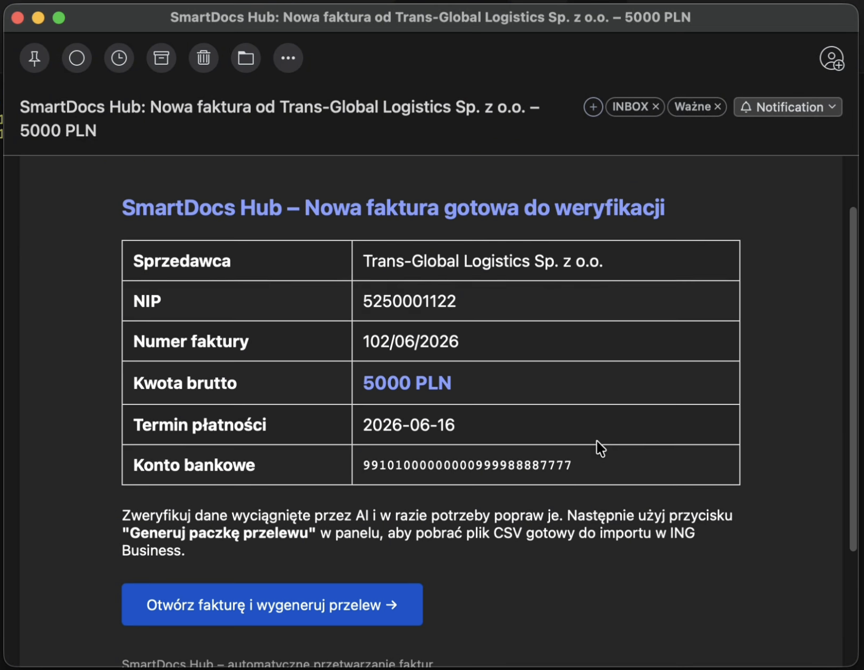The height and width of the screenshot is (670, 864).
Task: Close the window with the red button
Action: pyautogui.click(x=18, y=18)
